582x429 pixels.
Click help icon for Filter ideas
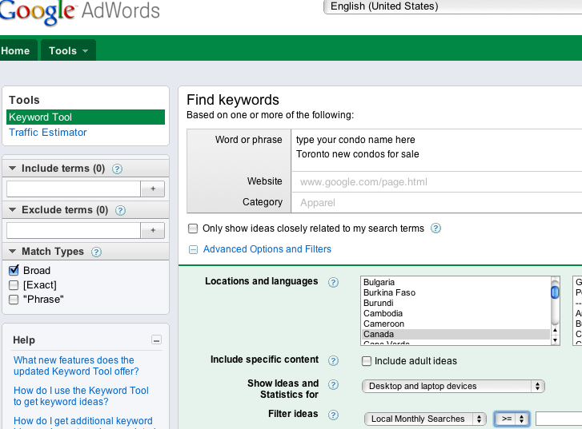(333, 415)
